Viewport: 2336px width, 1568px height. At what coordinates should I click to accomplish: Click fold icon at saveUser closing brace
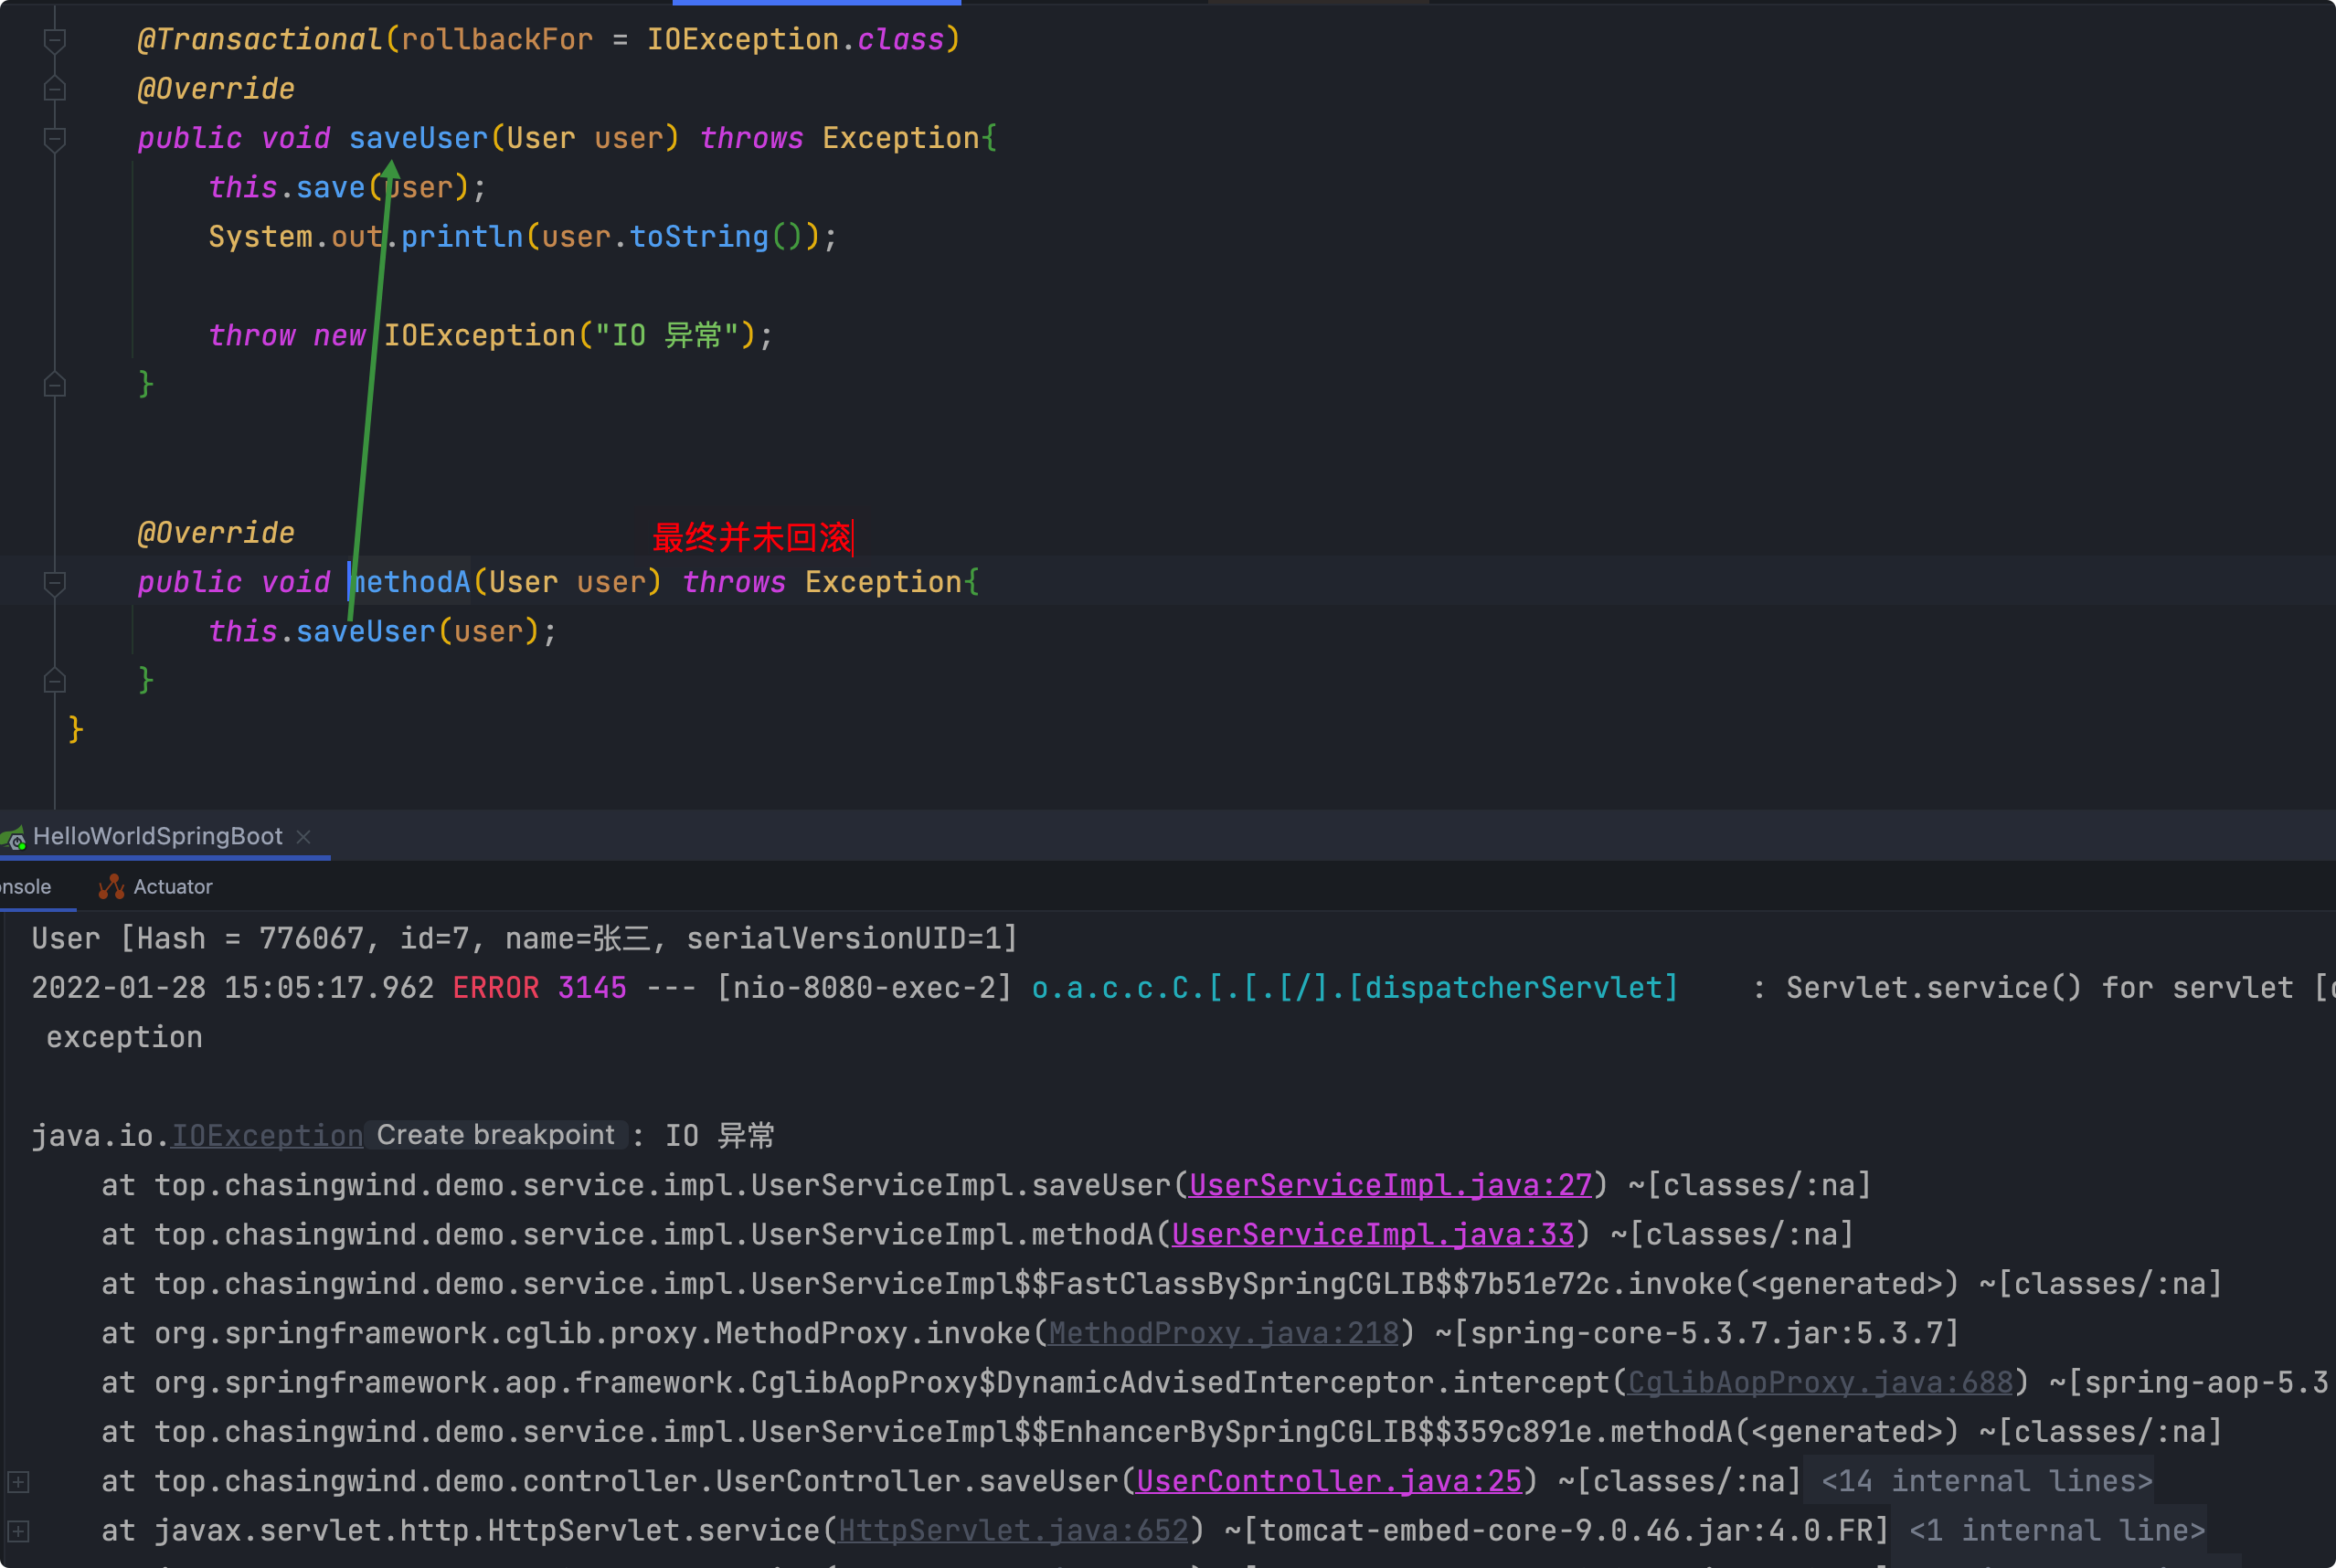pos(55,384)
